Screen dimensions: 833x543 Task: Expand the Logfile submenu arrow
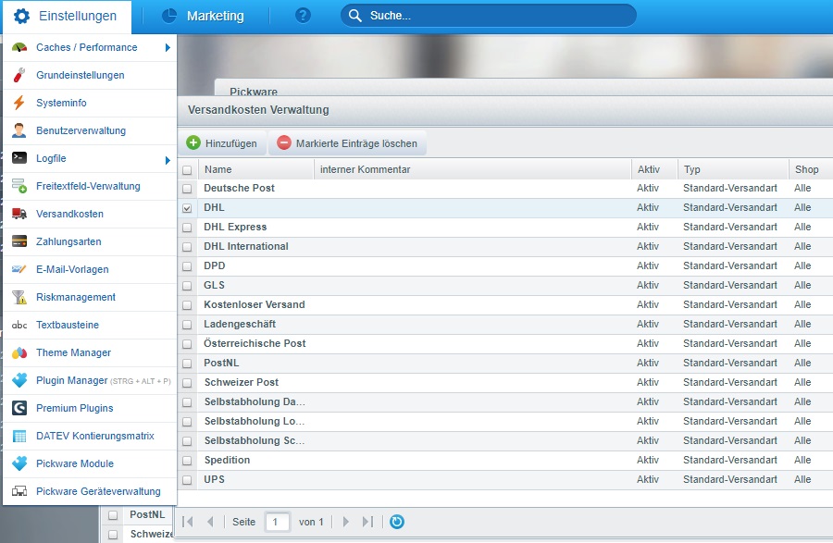point(168,160)
